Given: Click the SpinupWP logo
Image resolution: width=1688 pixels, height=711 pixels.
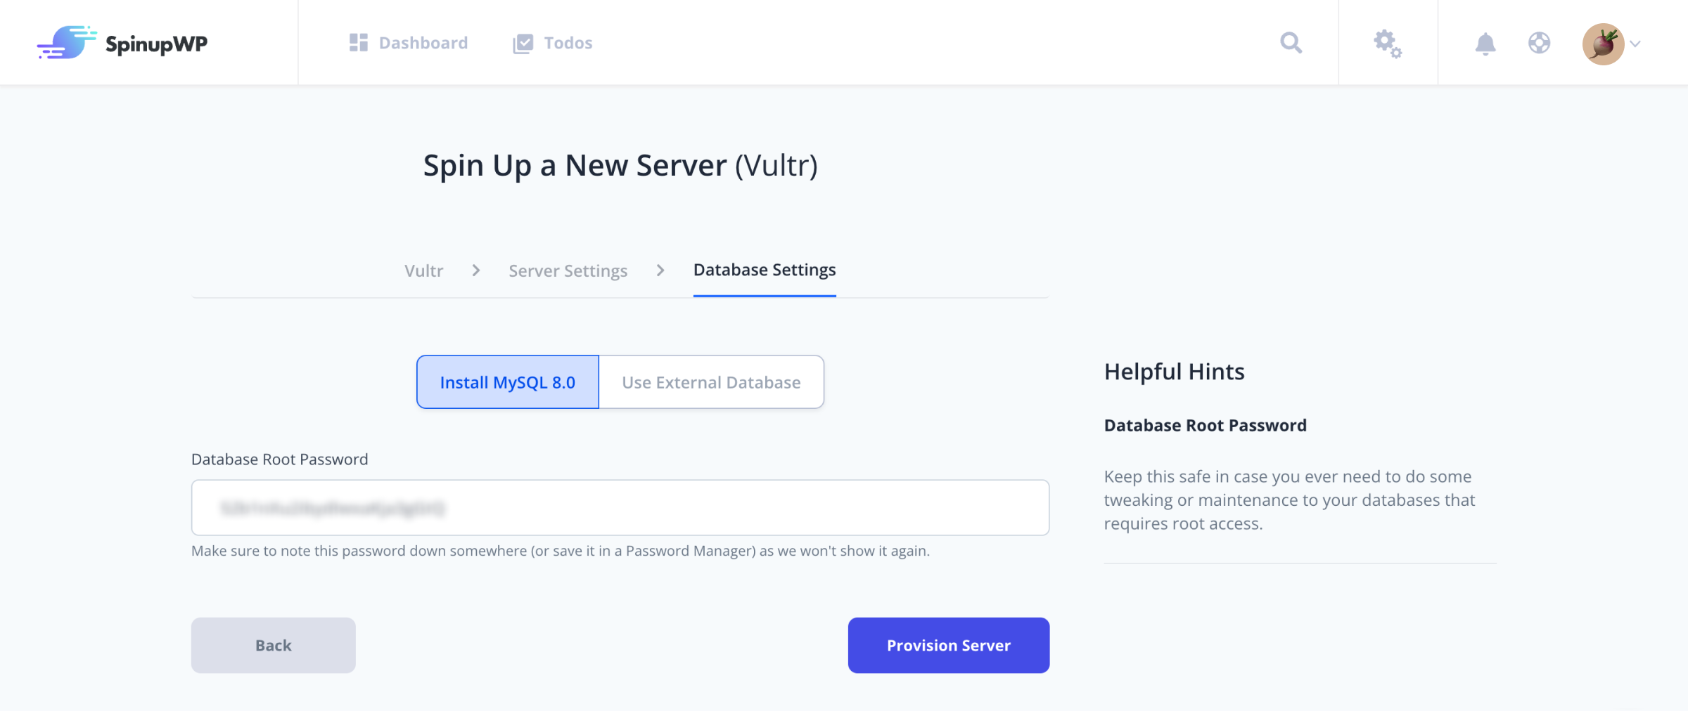Looking at the screenshot, I should point(122,43).
